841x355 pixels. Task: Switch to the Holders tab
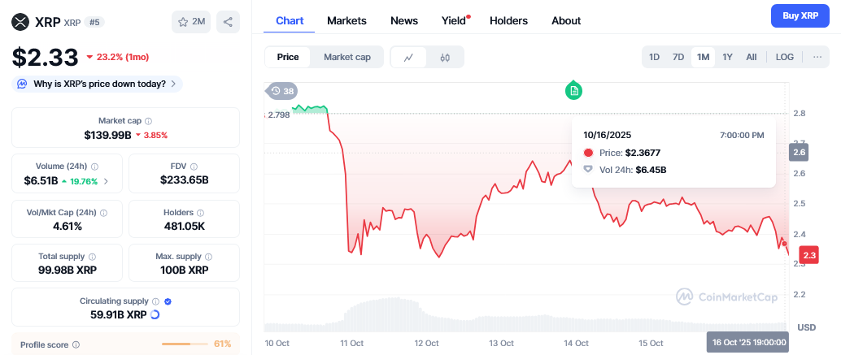(508, 20)
